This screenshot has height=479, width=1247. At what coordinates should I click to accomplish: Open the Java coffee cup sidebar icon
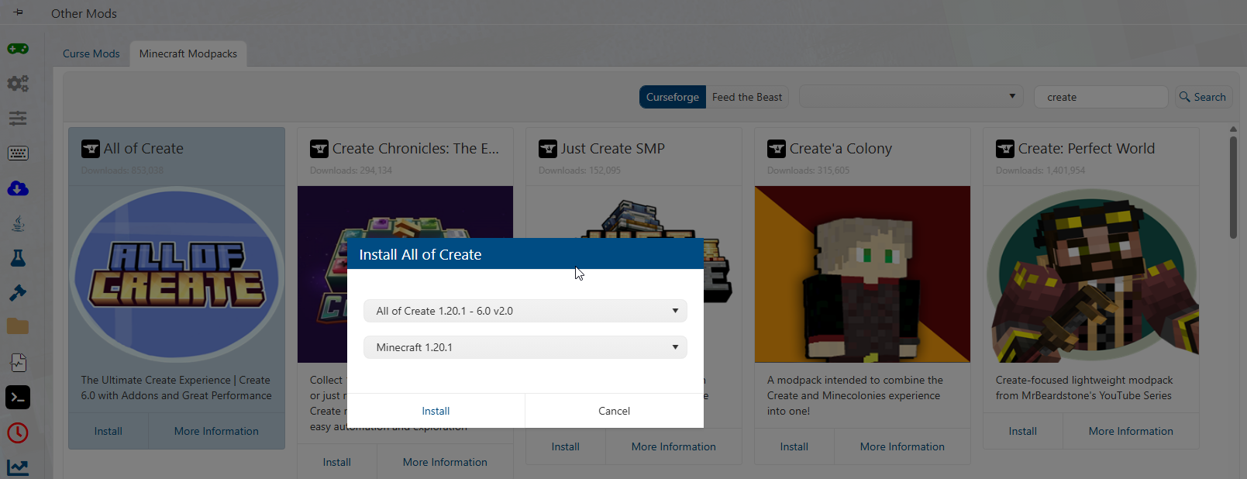pyautogui.click(x=18, y=223)
